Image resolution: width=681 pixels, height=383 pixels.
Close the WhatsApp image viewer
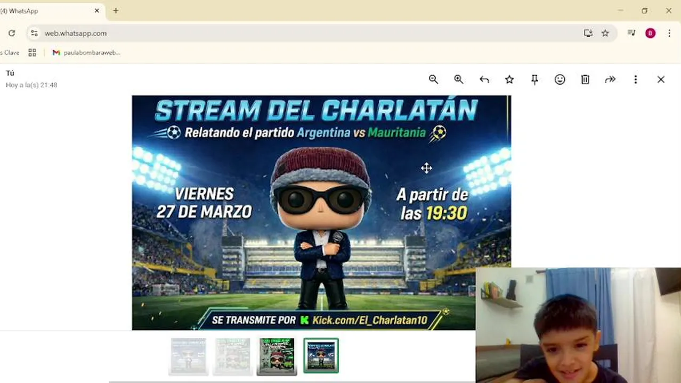click(x=661, y=79)
